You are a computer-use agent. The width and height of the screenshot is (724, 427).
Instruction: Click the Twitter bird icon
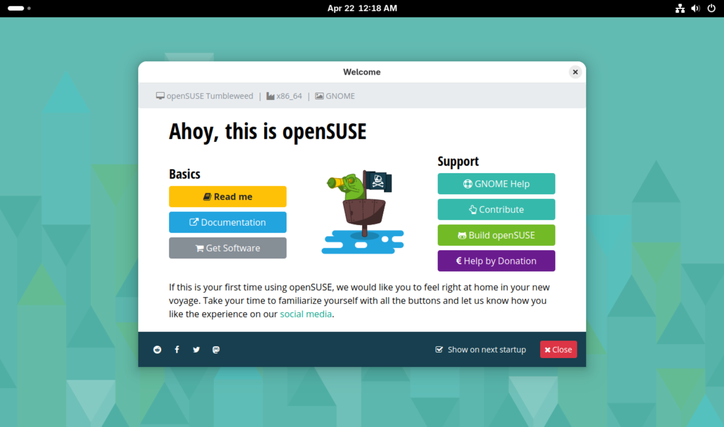pyautogui.click(x=196, y=349)
